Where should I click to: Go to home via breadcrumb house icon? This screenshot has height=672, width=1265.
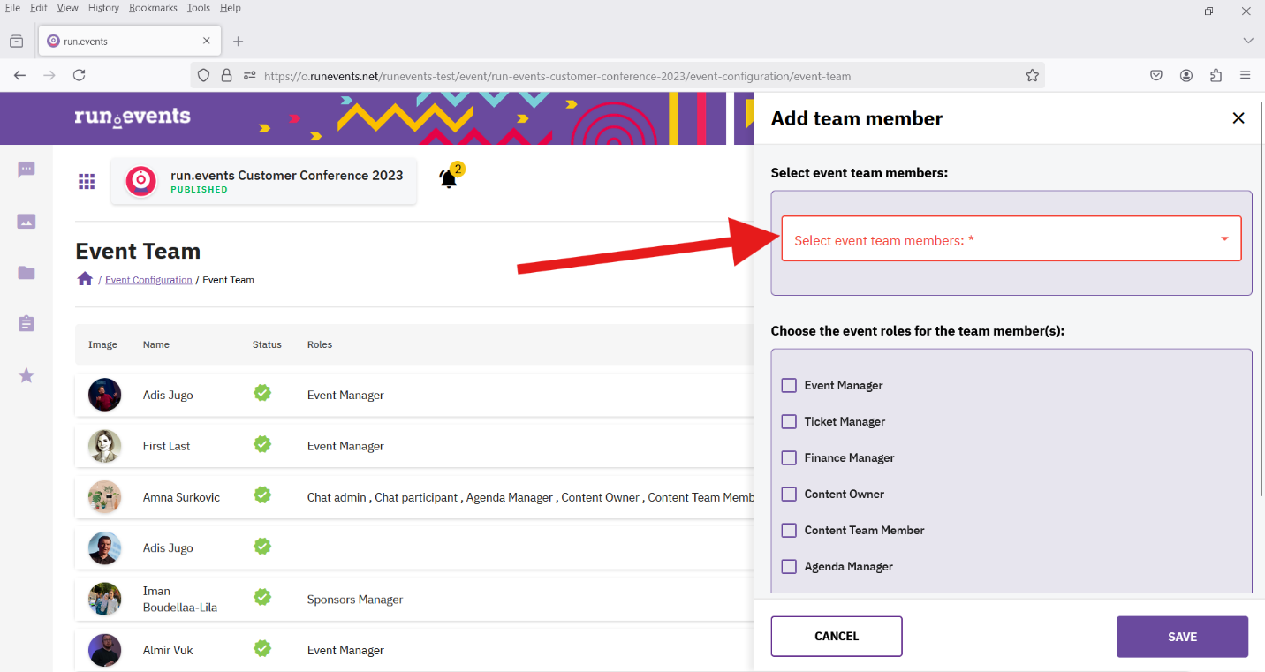coord(85,279)
